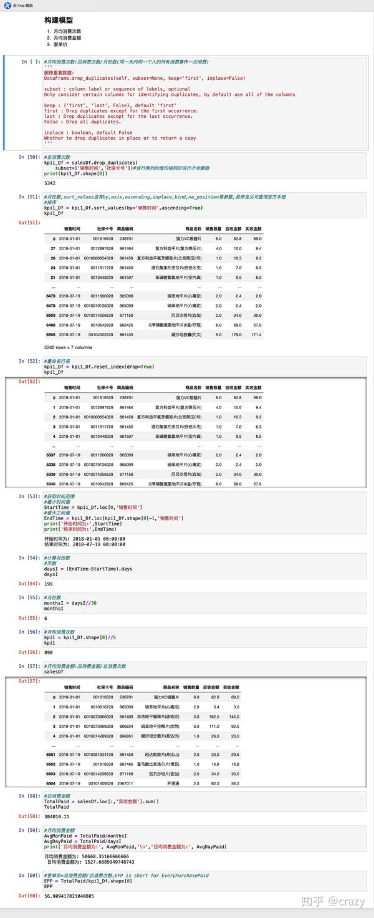Image resolution: width=374 pixels, height=918 pixels.
Task: Select Out[58] value 304010.11
Action: (x=57, y=816)
